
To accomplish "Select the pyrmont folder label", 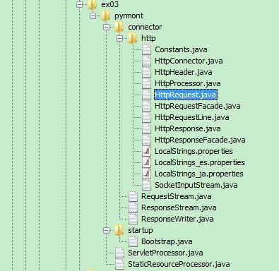I will coord(129,16).
